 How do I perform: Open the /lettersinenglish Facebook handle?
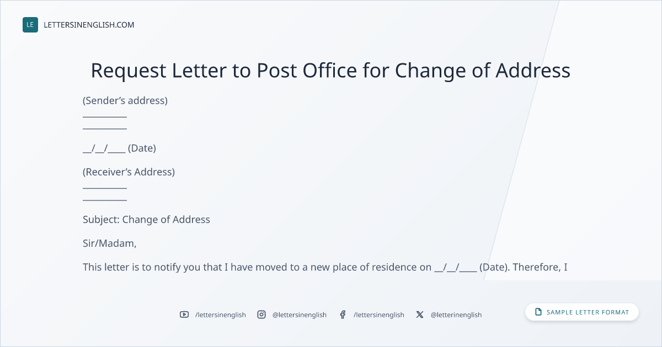(x=379, y=315)
